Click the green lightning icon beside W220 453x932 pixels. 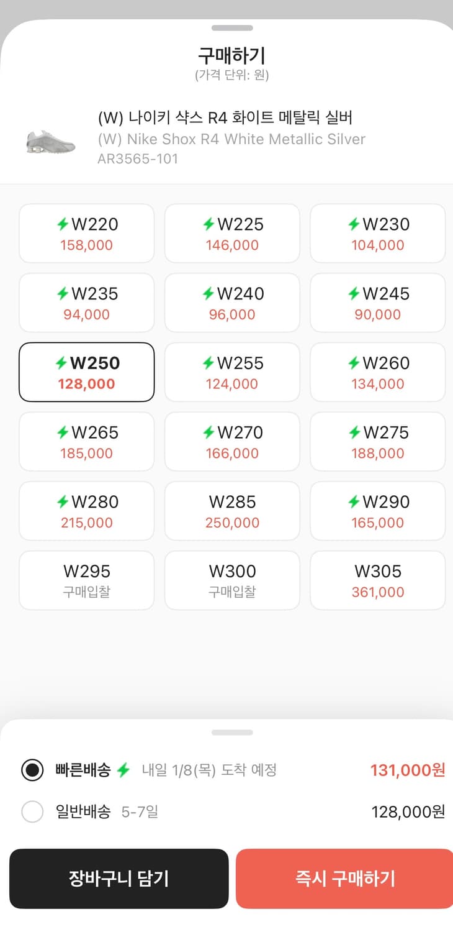pos(63,224)
